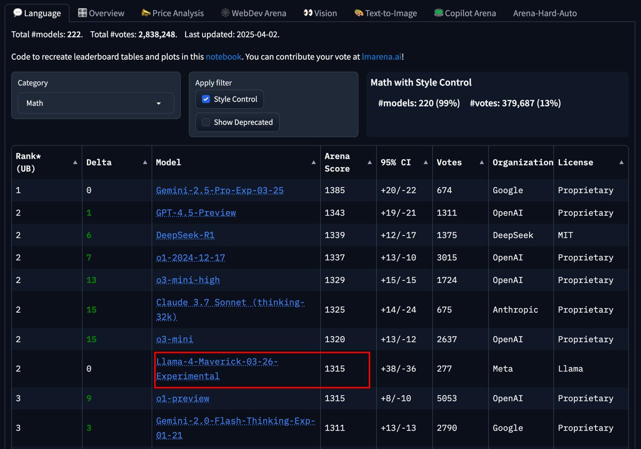Viewport: 641px width, 449px height.
Task: Open the Gemini-2.5-Pro-Exp-03-25 model link
Action: [220, 190]
